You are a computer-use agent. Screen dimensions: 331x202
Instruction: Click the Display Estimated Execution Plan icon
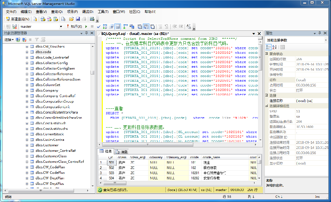point(105,27)
